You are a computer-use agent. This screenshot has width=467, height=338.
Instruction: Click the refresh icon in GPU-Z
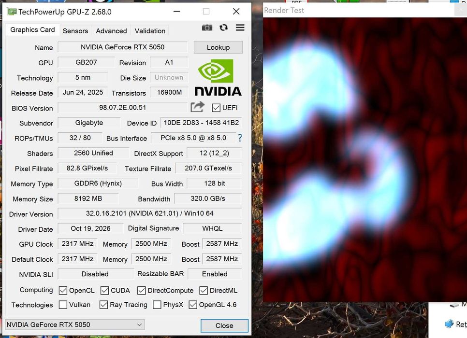point(223,28)
